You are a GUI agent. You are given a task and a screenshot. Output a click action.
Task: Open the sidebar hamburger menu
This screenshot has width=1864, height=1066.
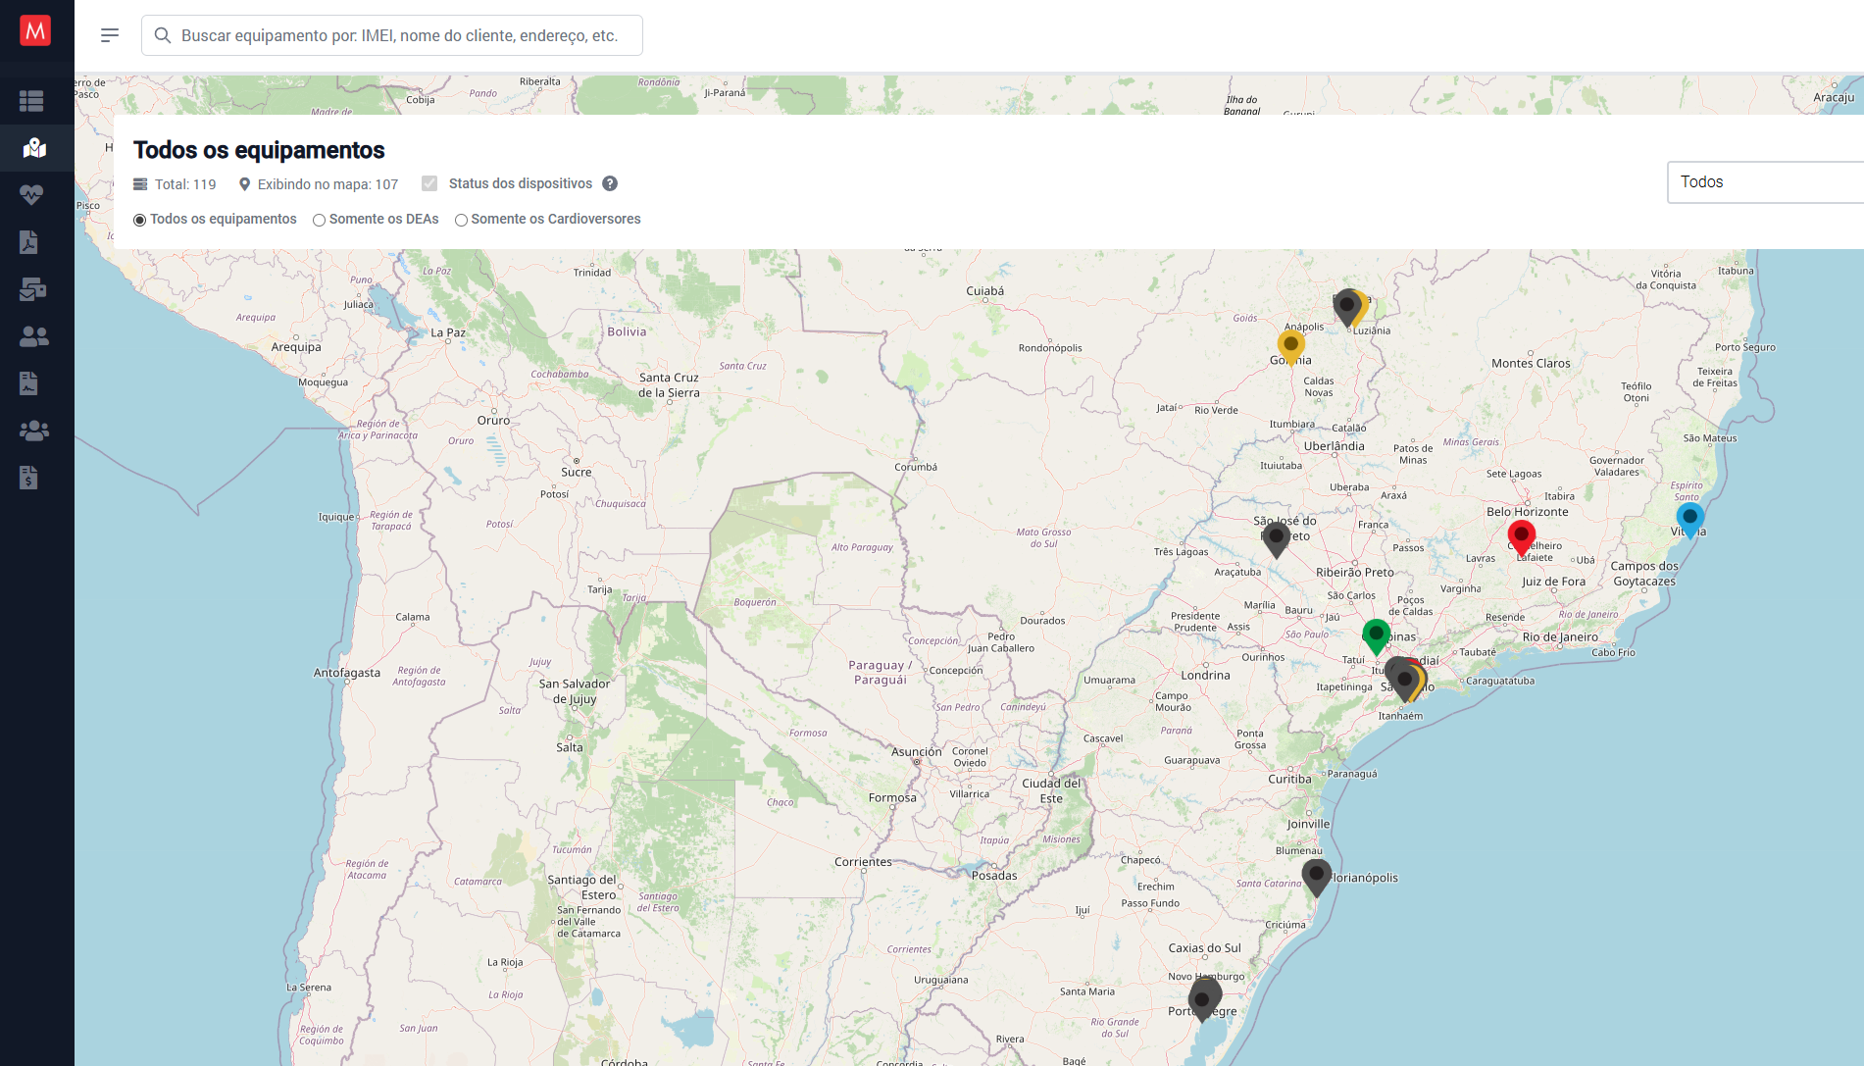click(x=109, y=34)
